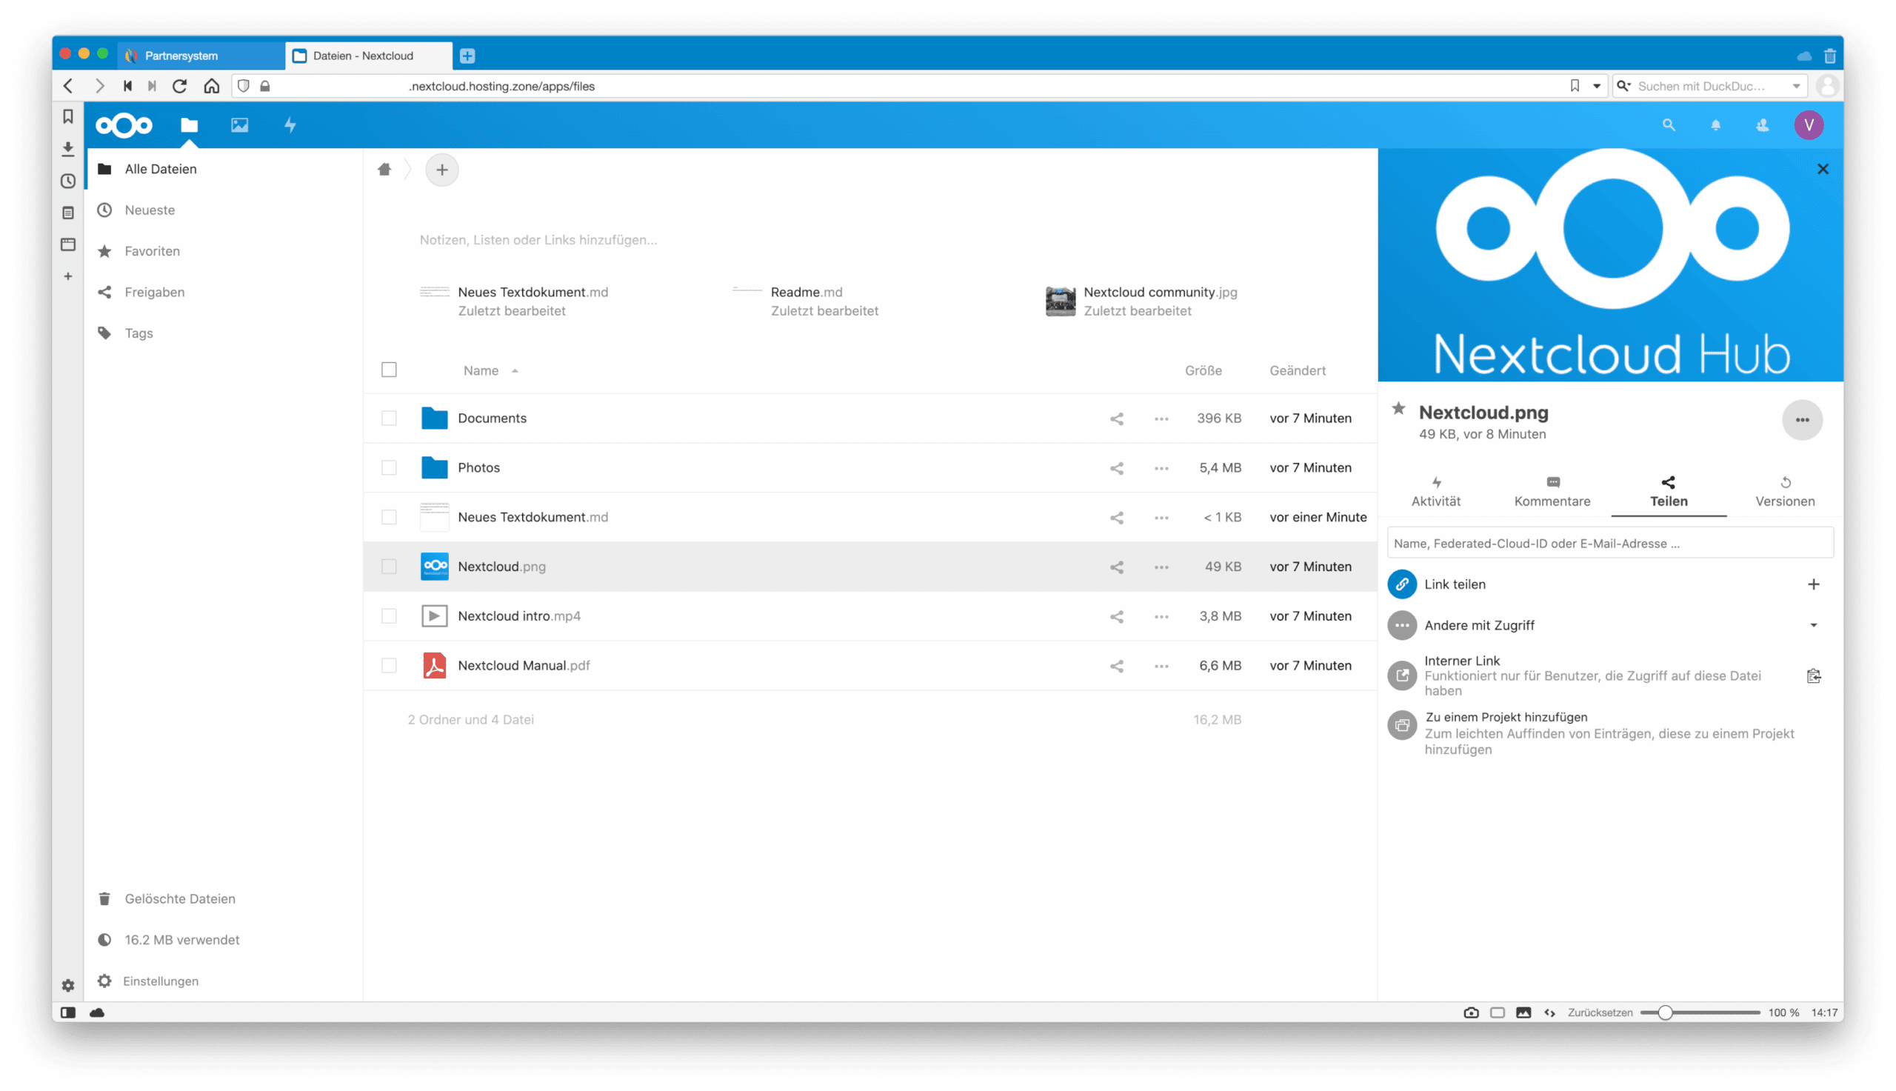Open the Photos app icon in header

pos(240,124)
